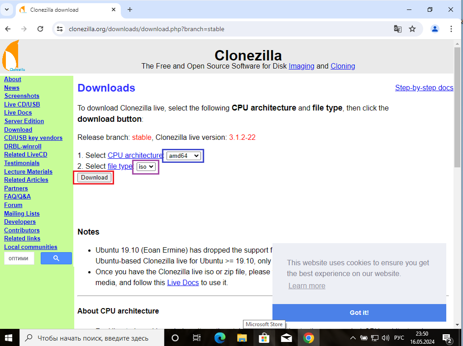Click the scrollbar down arrow
Screen dimensions: 463x346
tap(457, 325)
